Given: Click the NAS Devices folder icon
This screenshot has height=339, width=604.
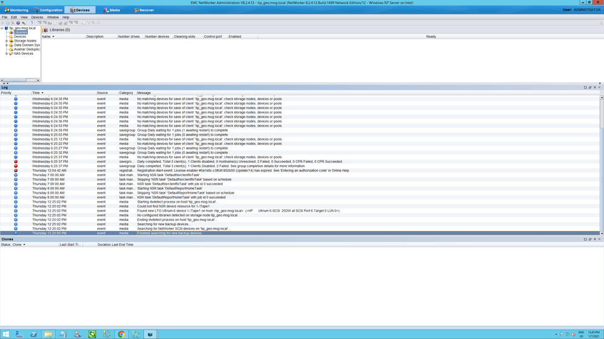Looking at the screenshot, I should 11,54.
